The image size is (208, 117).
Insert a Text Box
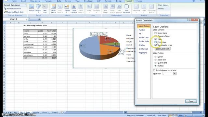(45, 8)
